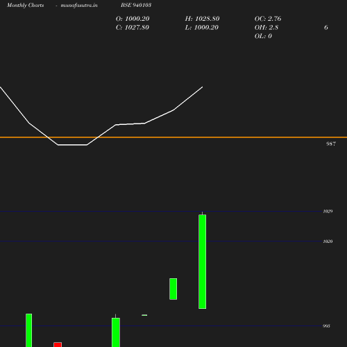Select the close price 'C: 1027.80'
This screenshot has height=347, width=347.
click(132, 28)
